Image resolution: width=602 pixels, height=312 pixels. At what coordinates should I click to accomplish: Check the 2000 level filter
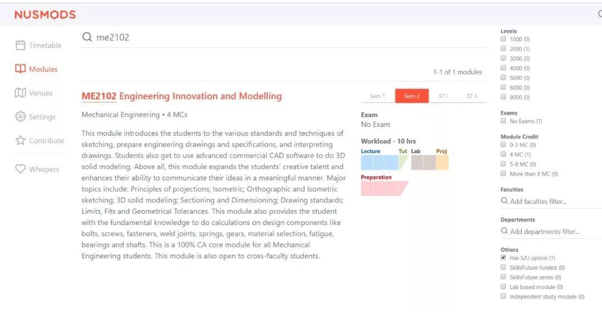[x=503, y=49]
